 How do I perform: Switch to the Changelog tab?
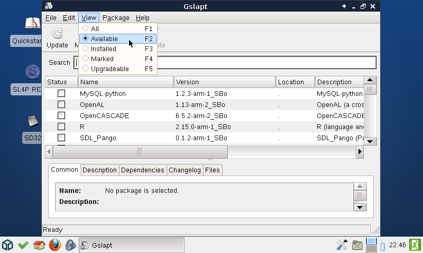pos(185,170)
